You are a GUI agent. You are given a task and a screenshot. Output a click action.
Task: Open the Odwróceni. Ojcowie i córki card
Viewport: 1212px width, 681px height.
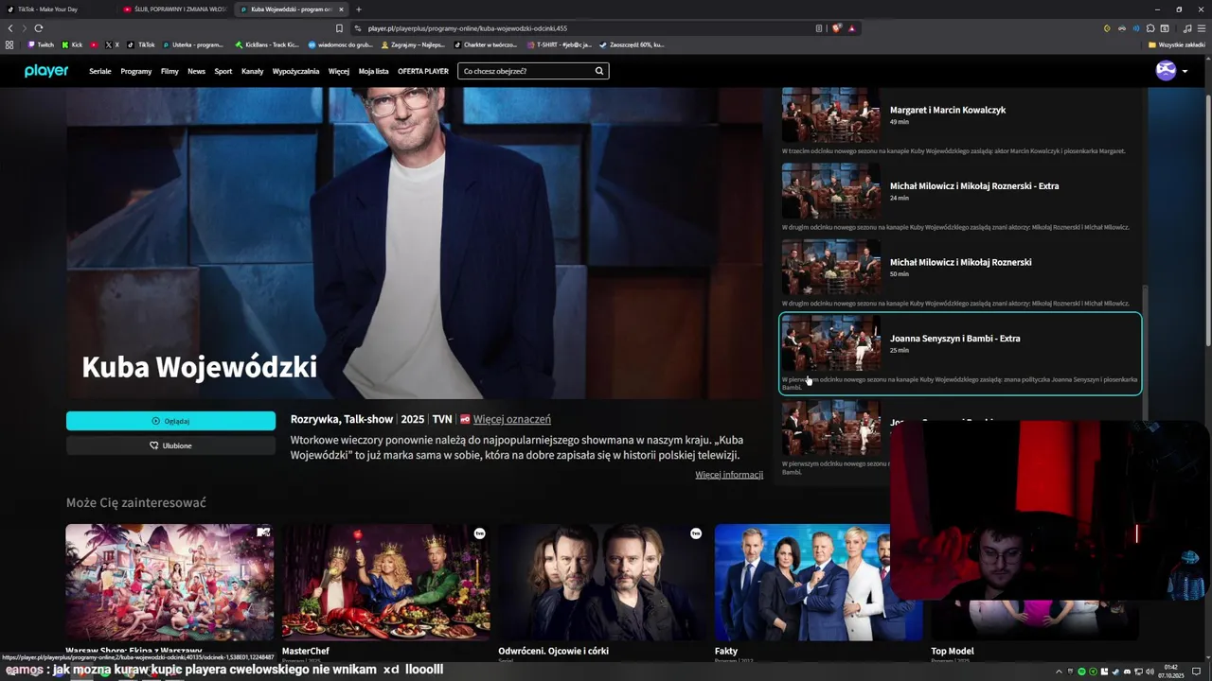coord(602,583)
